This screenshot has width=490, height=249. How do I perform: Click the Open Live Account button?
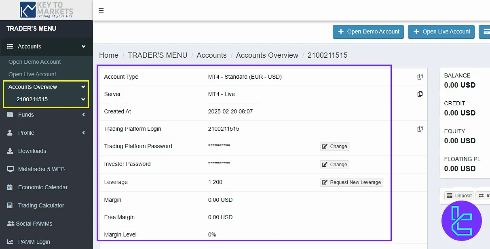pos(442,31)
